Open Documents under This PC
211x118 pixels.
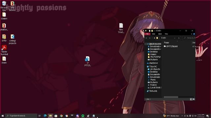[154, 74]
